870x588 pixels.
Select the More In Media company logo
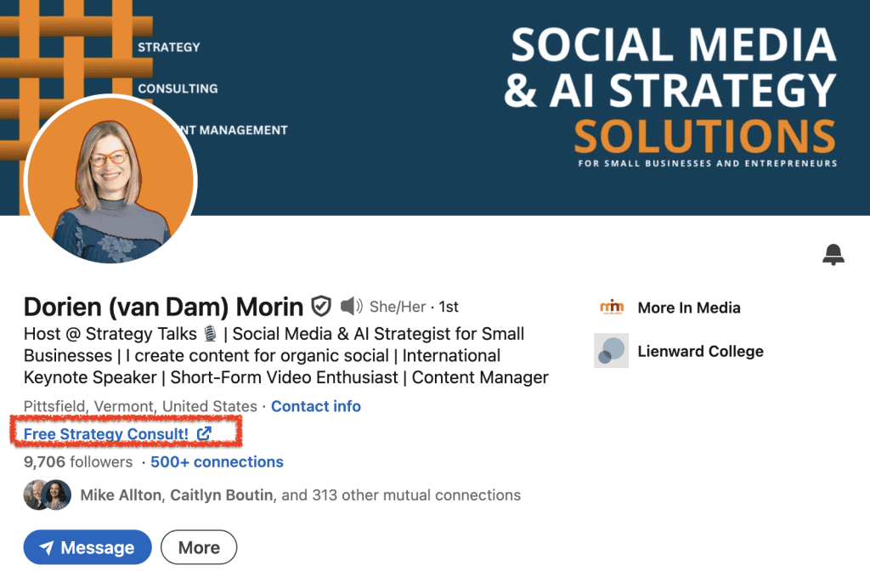point(610,307)
